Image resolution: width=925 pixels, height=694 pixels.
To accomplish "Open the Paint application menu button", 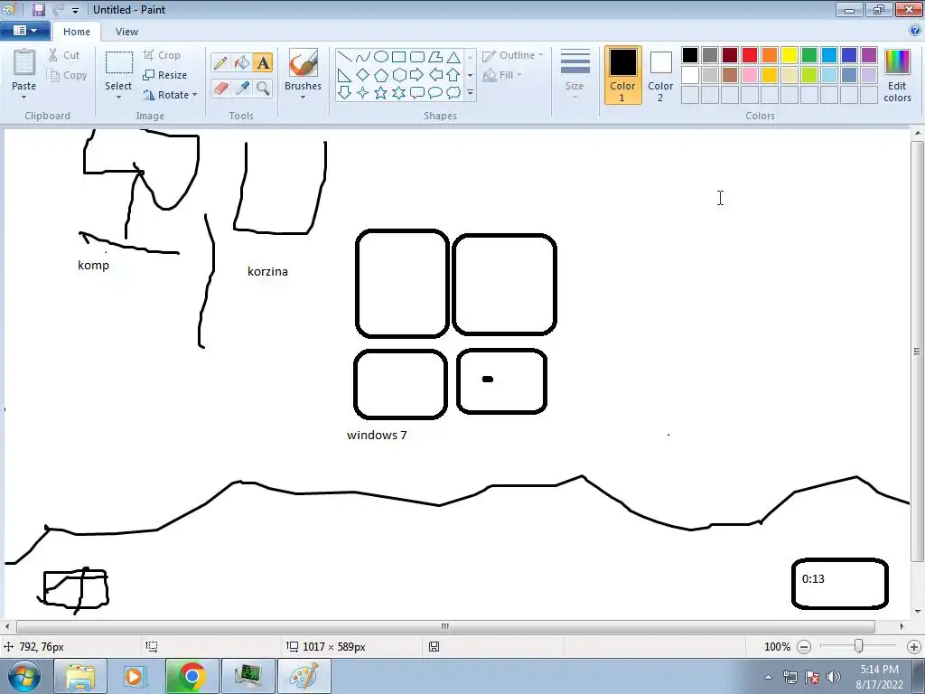I will [x=24, y=31].
